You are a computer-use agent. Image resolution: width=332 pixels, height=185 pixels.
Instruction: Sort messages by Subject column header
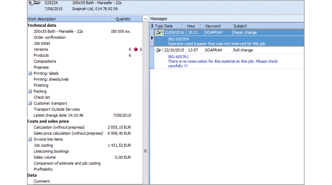268,26
